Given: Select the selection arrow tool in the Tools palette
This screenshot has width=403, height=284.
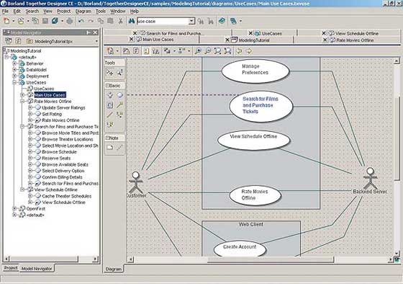Looking at the screenshot, I should point(109,73).
